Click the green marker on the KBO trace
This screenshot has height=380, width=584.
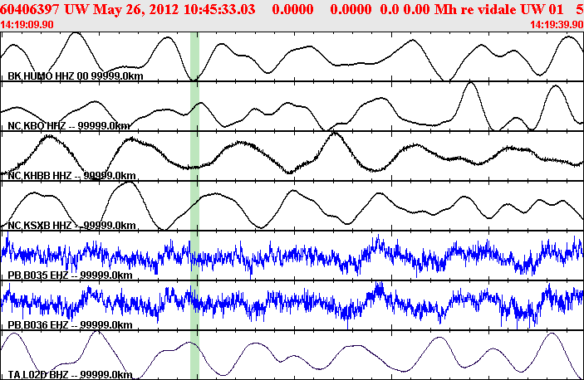coord(194,106)
